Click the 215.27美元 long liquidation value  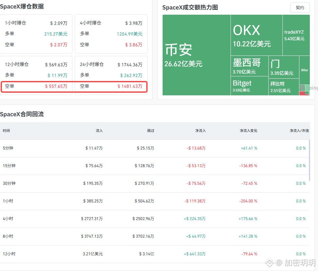(56, 34)
